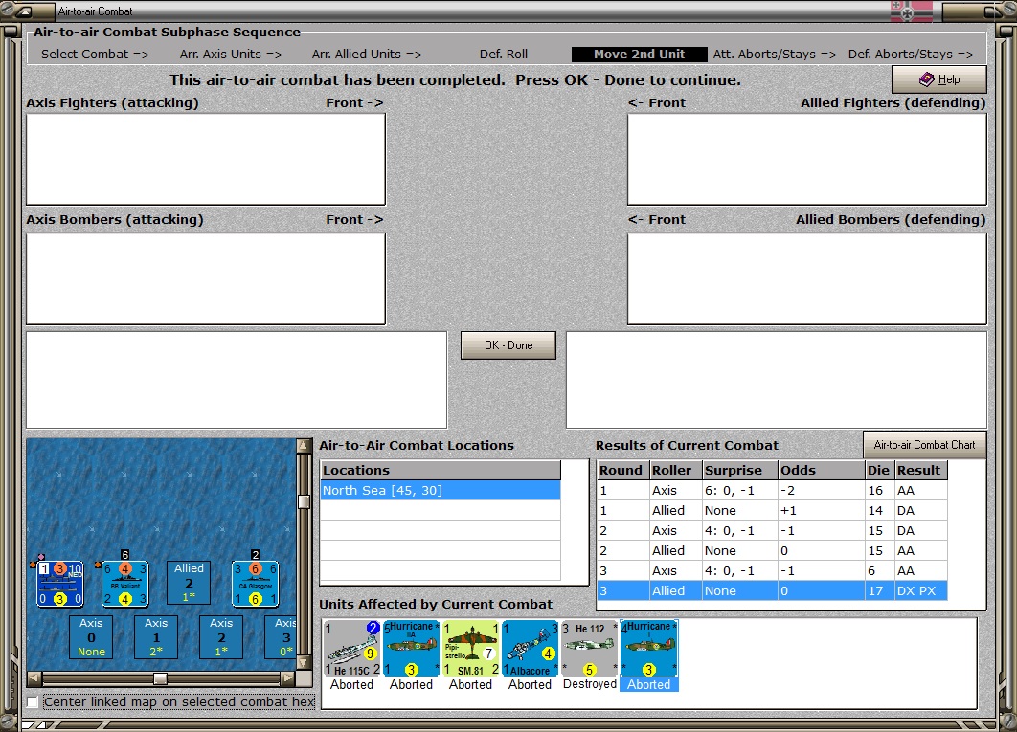
Task: Click the map vertical scrollbar up arrow
Action: [x=304, y=446]
